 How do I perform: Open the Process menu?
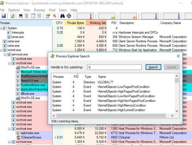(x=39, y=10)
